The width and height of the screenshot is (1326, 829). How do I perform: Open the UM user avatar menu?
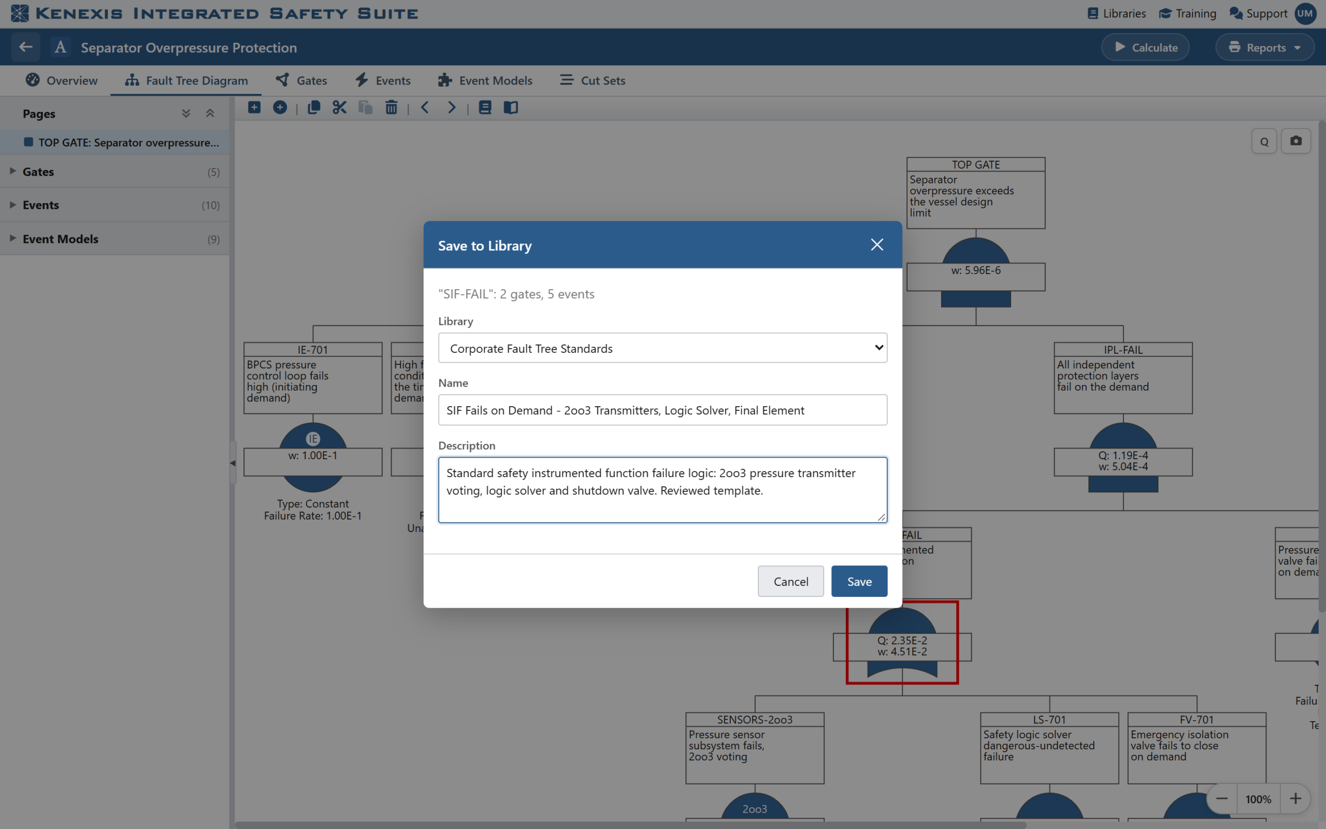coord(1306,13)
